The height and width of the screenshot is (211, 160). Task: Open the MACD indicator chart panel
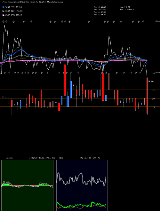point(27,185)
